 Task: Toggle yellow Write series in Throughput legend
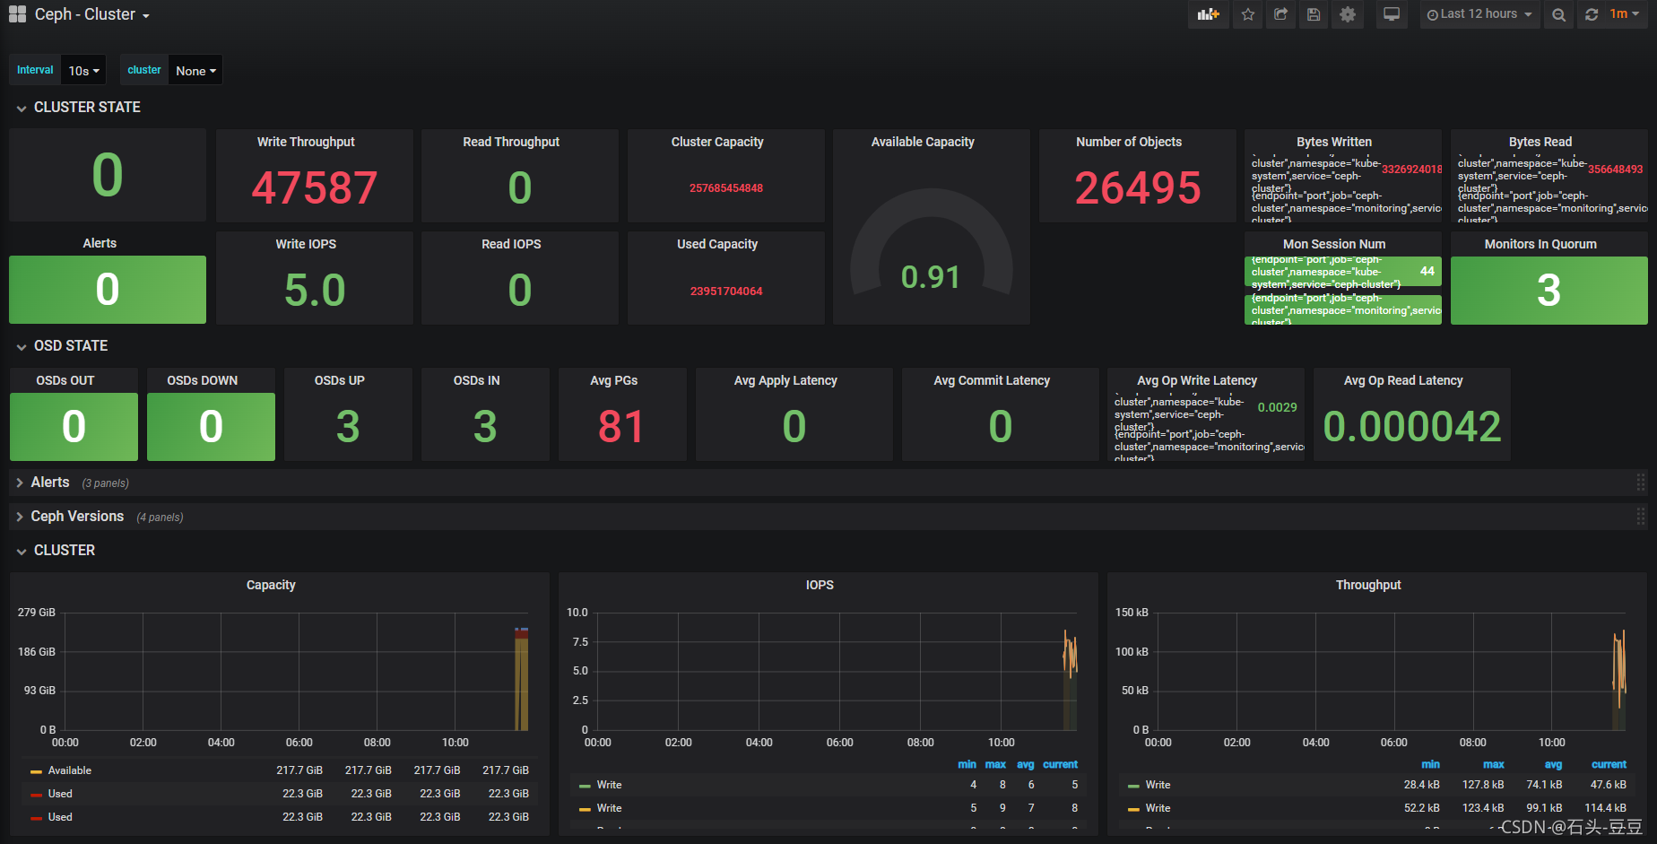(x=1158, y=808)
